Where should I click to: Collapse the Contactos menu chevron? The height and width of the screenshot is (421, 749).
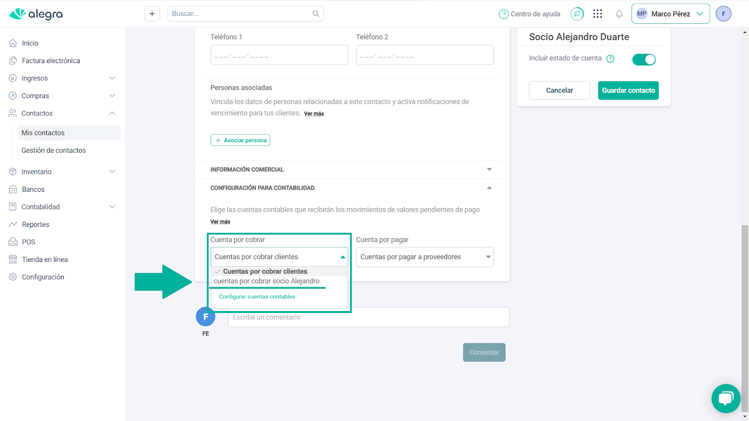(112, 113)
